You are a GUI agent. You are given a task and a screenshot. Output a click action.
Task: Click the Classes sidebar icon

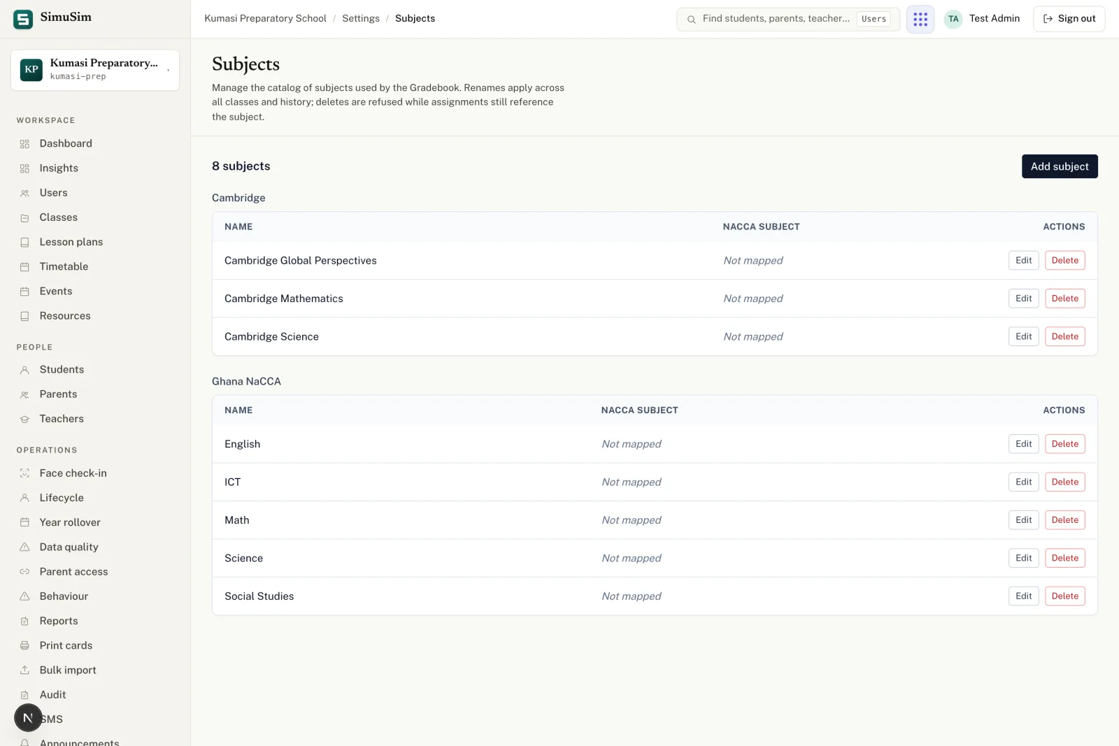tap(24, 218)
